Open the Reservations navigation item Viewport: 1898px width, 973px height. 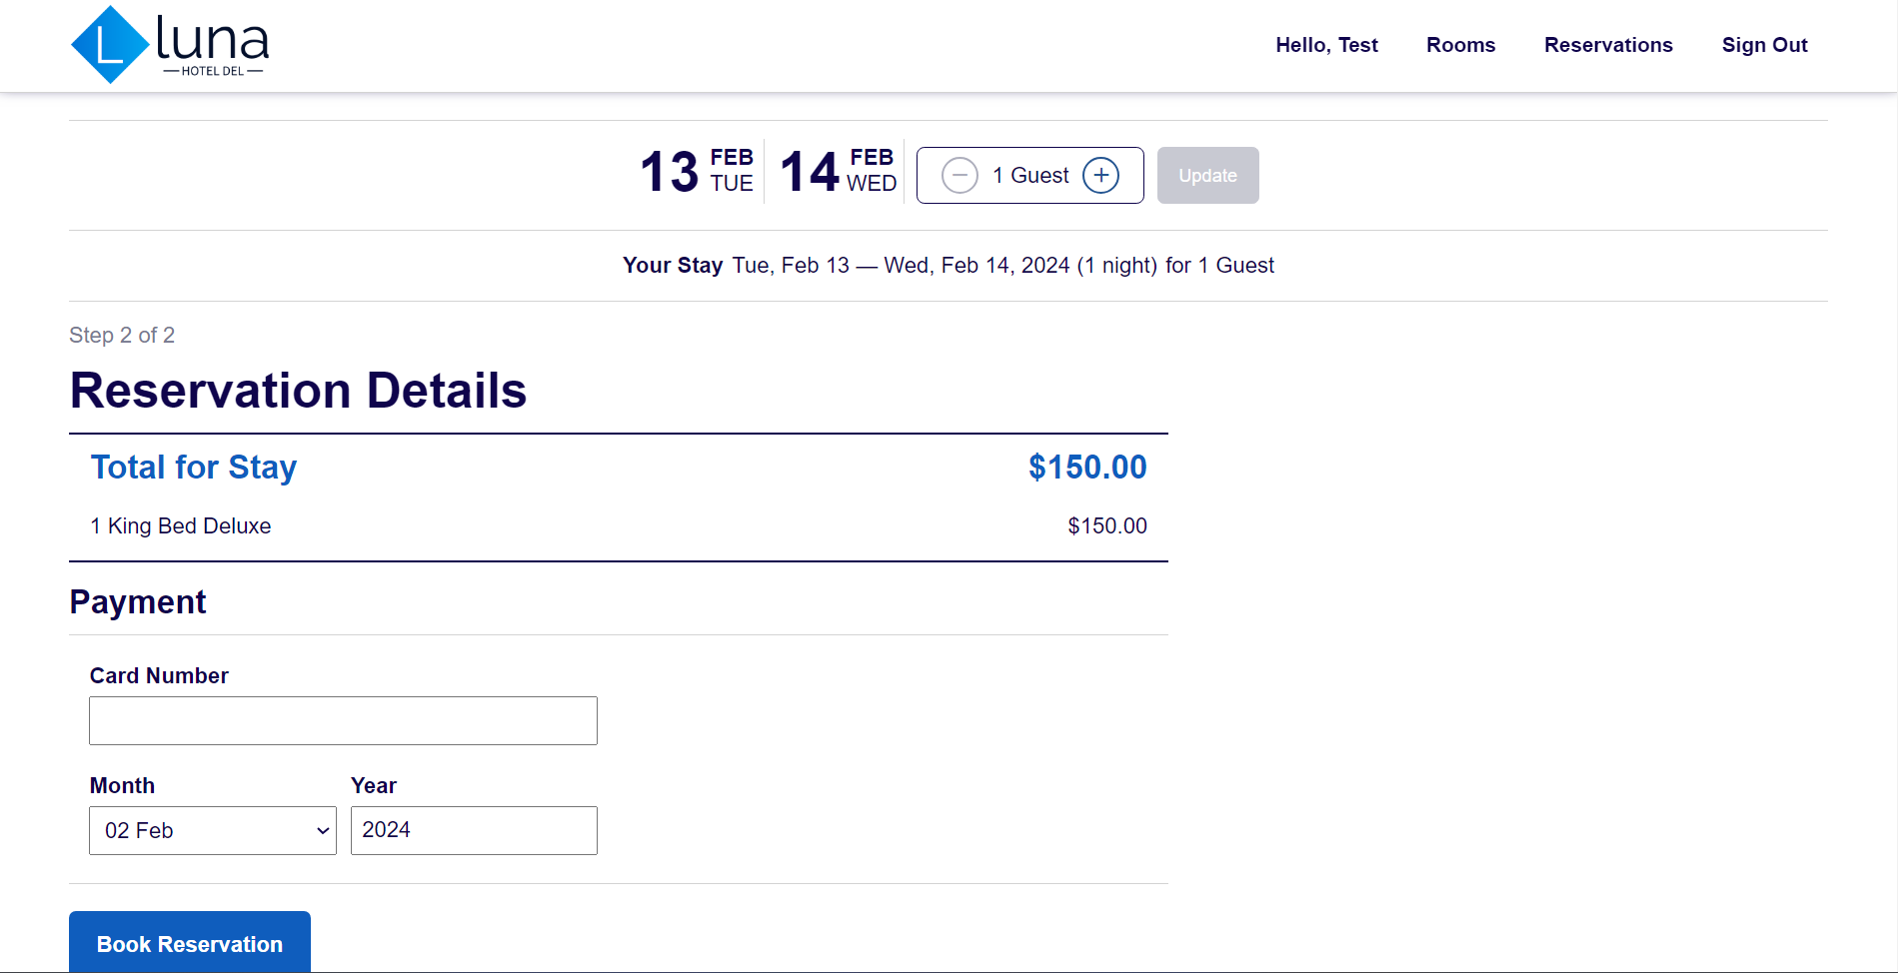1608,45
